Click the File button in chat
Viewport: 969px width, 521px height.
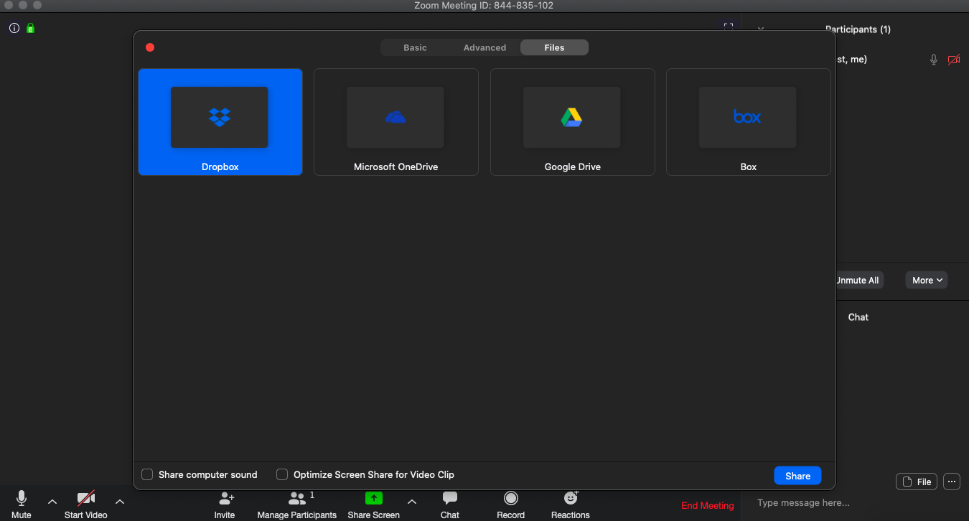pos(917,482)
